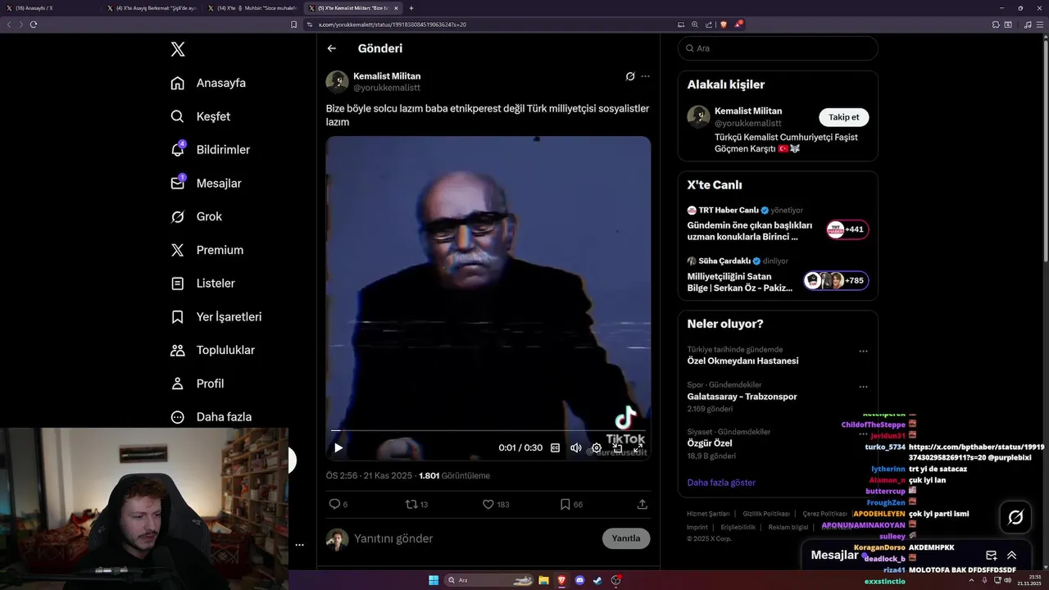Click the Yanıtını gönder reply field
This screenshot has width=1049, height=590.
[475, 538]
